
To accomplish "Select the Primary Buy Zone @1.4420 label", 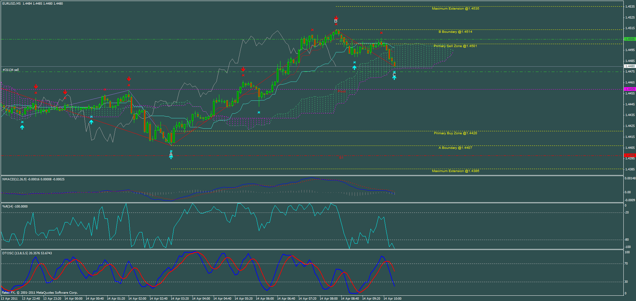I will [455, 133].
